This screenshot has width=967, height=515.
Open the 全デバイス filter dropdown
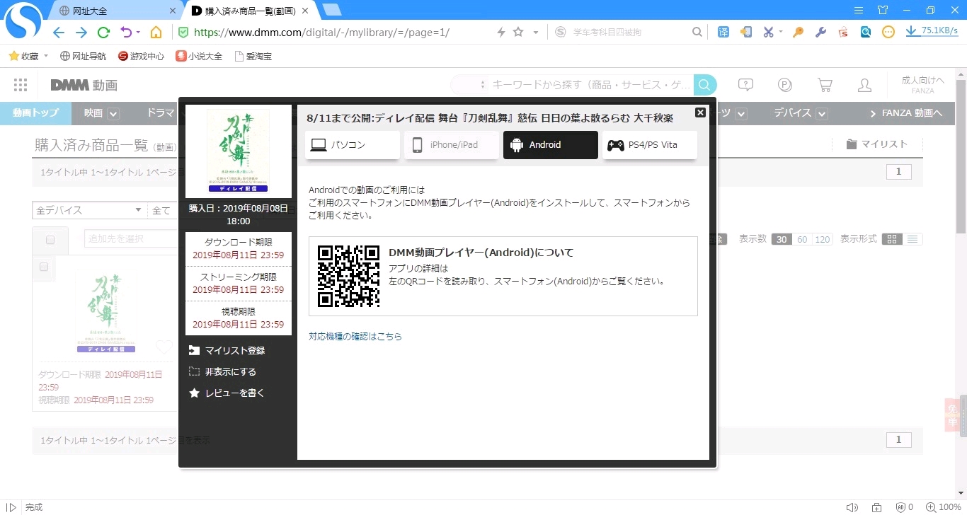[88, 210]
